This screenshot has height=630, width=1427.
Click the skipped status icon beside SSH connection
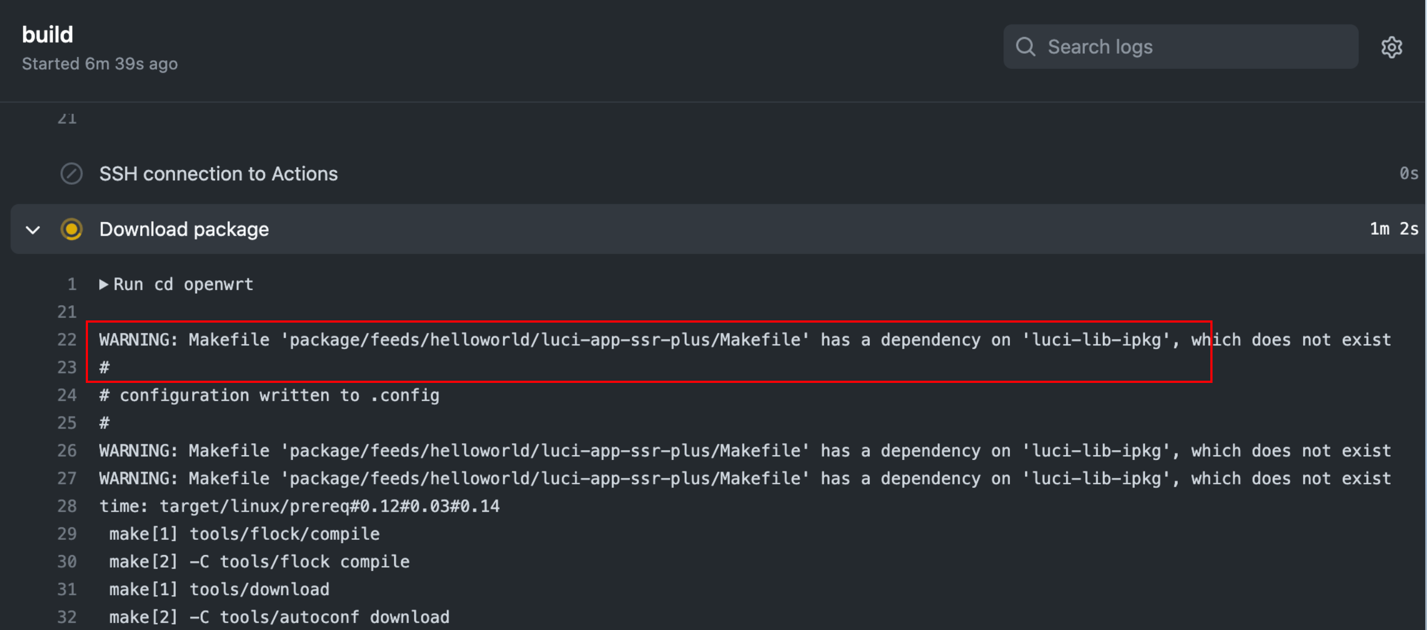(x=72, y=173)
